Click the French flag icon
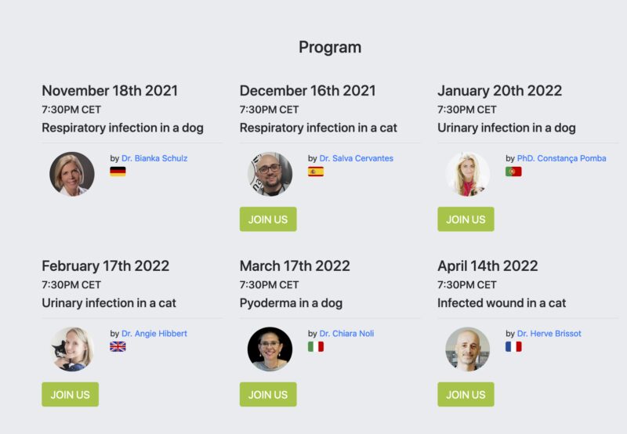 [x=513, y=346]
